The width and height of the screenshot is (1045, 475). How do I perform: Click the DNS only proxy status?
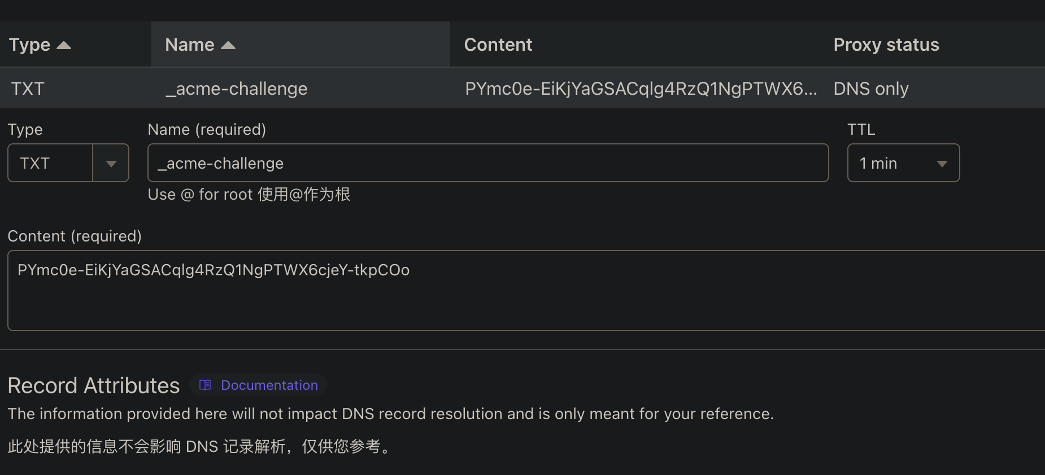870,89
